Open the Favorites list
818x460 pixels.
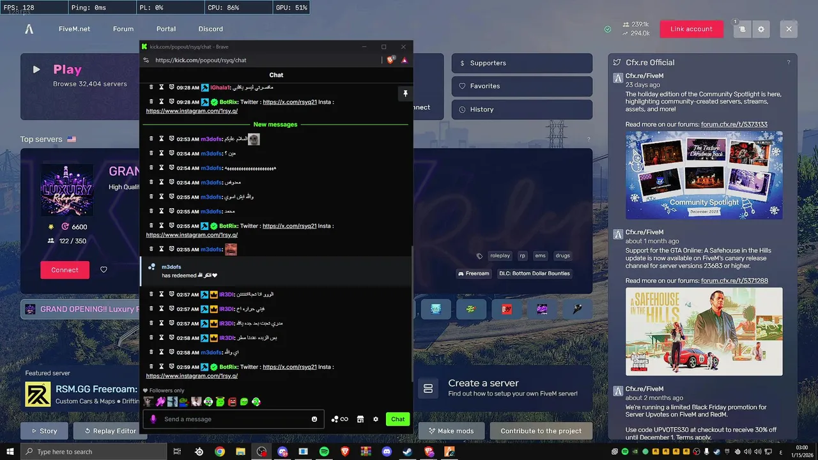[522, 86]
